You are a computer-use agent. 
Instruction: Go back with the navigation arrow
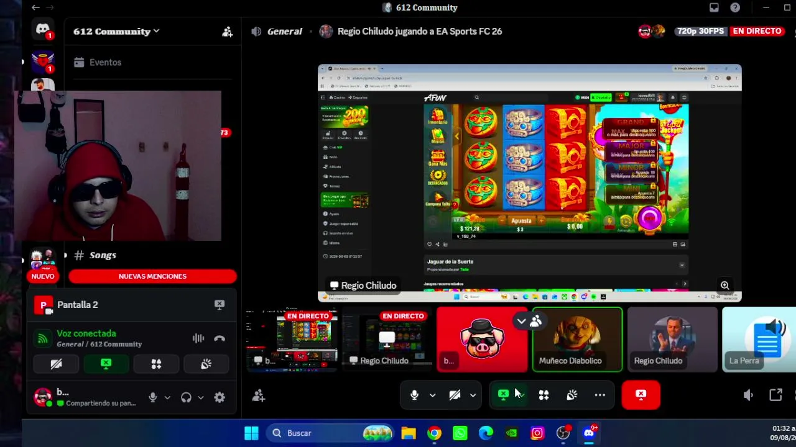click(x=35, y=7)
